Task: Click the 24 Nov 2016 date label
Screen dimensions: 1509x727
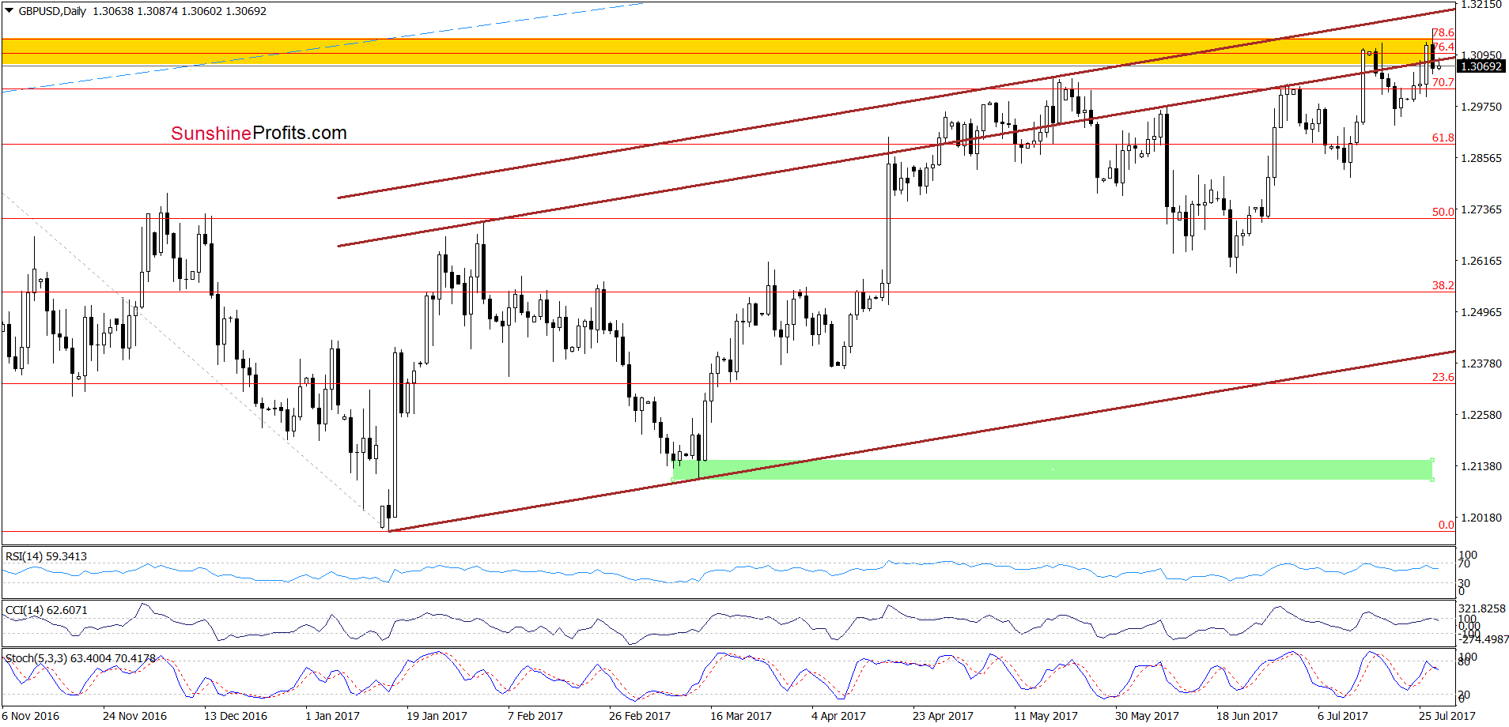Action: (134, 716)
